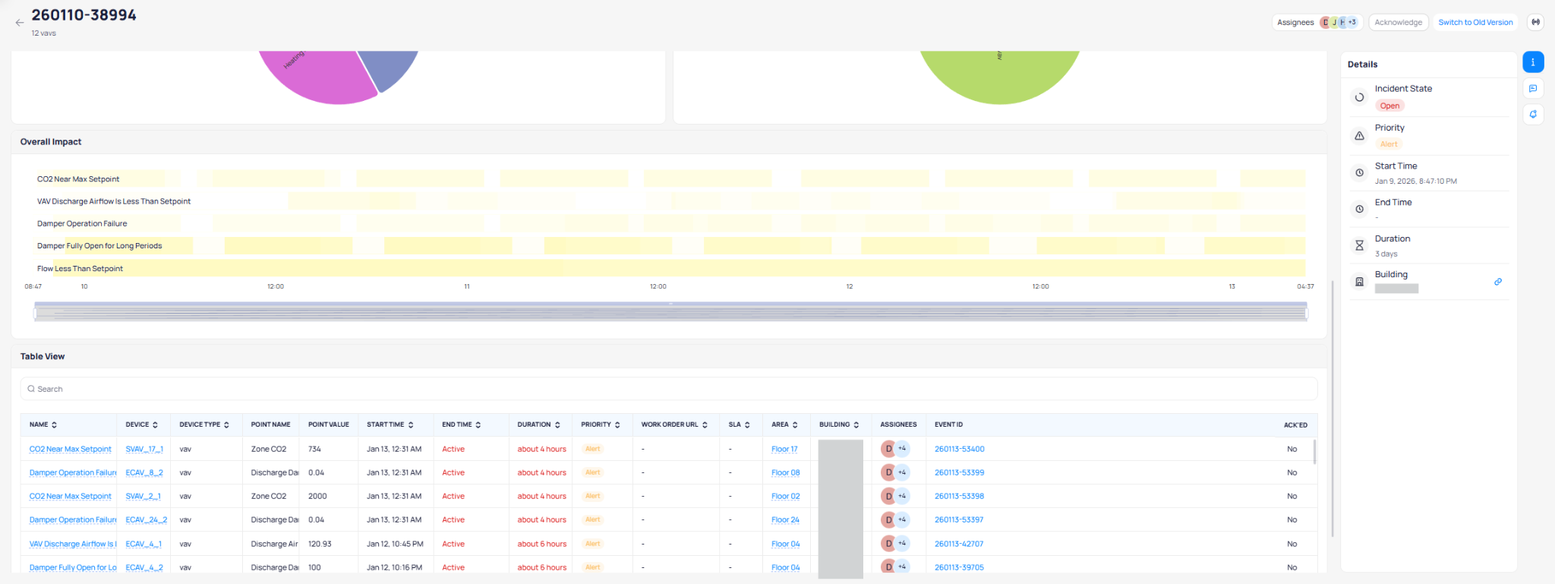
Task: Click the live broadcast signal icon
Action: pos(1535,22)
